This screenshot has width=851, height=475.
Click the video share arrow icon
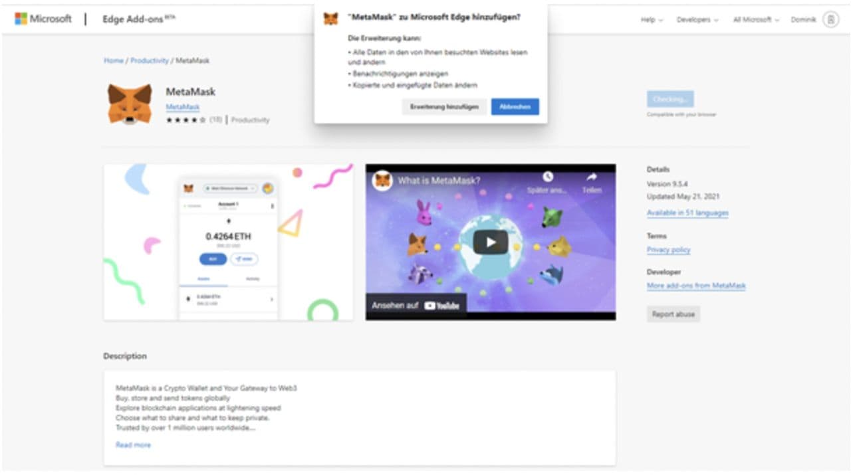pos(591,177)
